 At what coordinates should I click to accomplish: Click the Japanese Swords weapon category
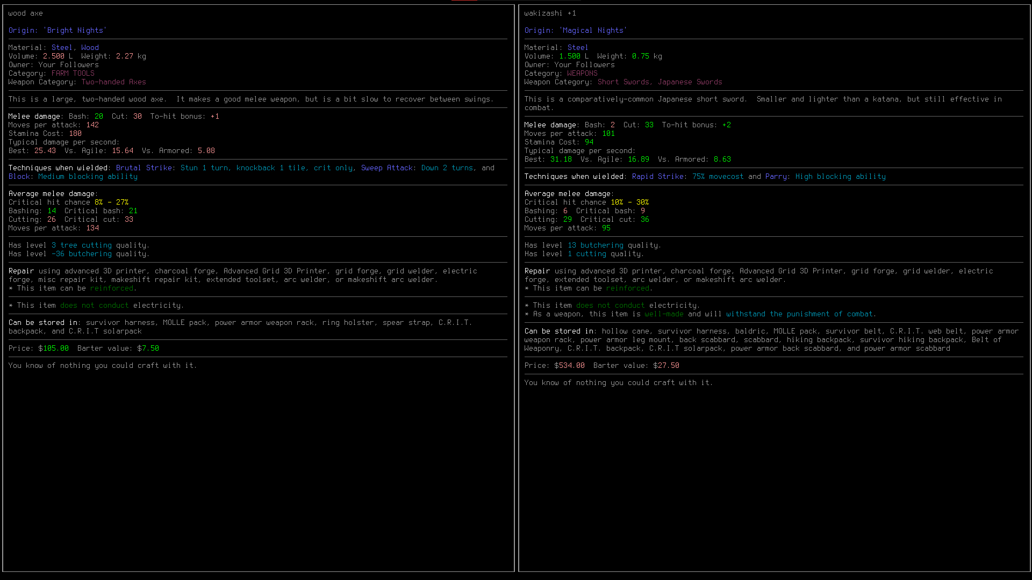coord(690,82)
